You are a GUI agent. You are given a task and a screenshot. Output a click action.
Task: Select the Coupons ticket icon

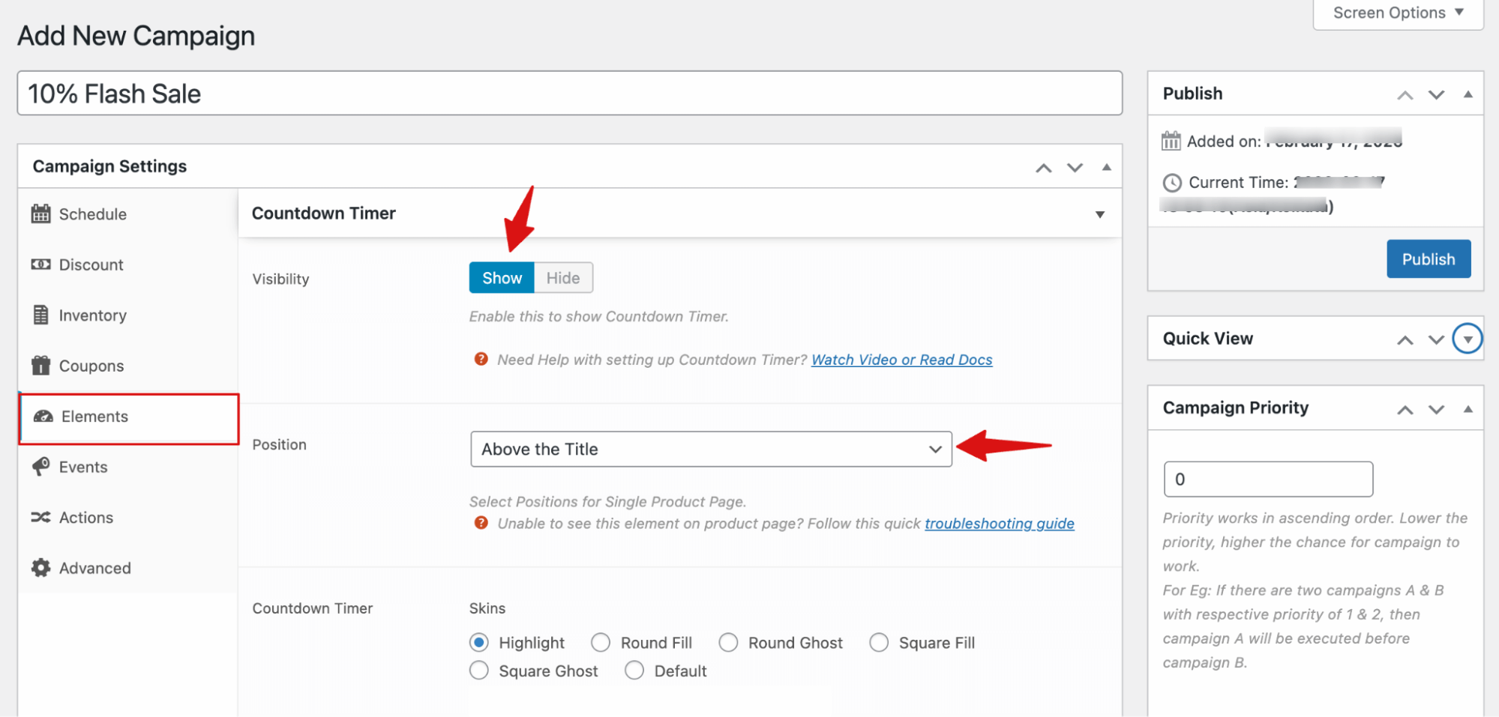(x=41, y=366)
